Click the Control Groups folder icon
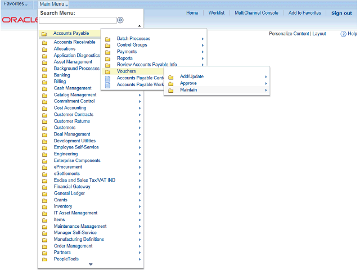Image resolution: width=360 pixels, height=270 pixels. tap(107, 46)
